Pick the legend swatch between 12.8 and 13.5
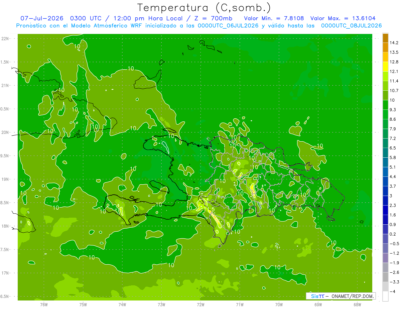 (385, 57)
